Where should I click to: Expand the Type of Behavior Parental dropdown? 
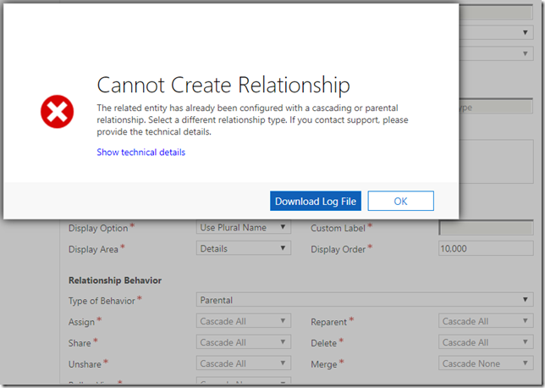point(365,300)
